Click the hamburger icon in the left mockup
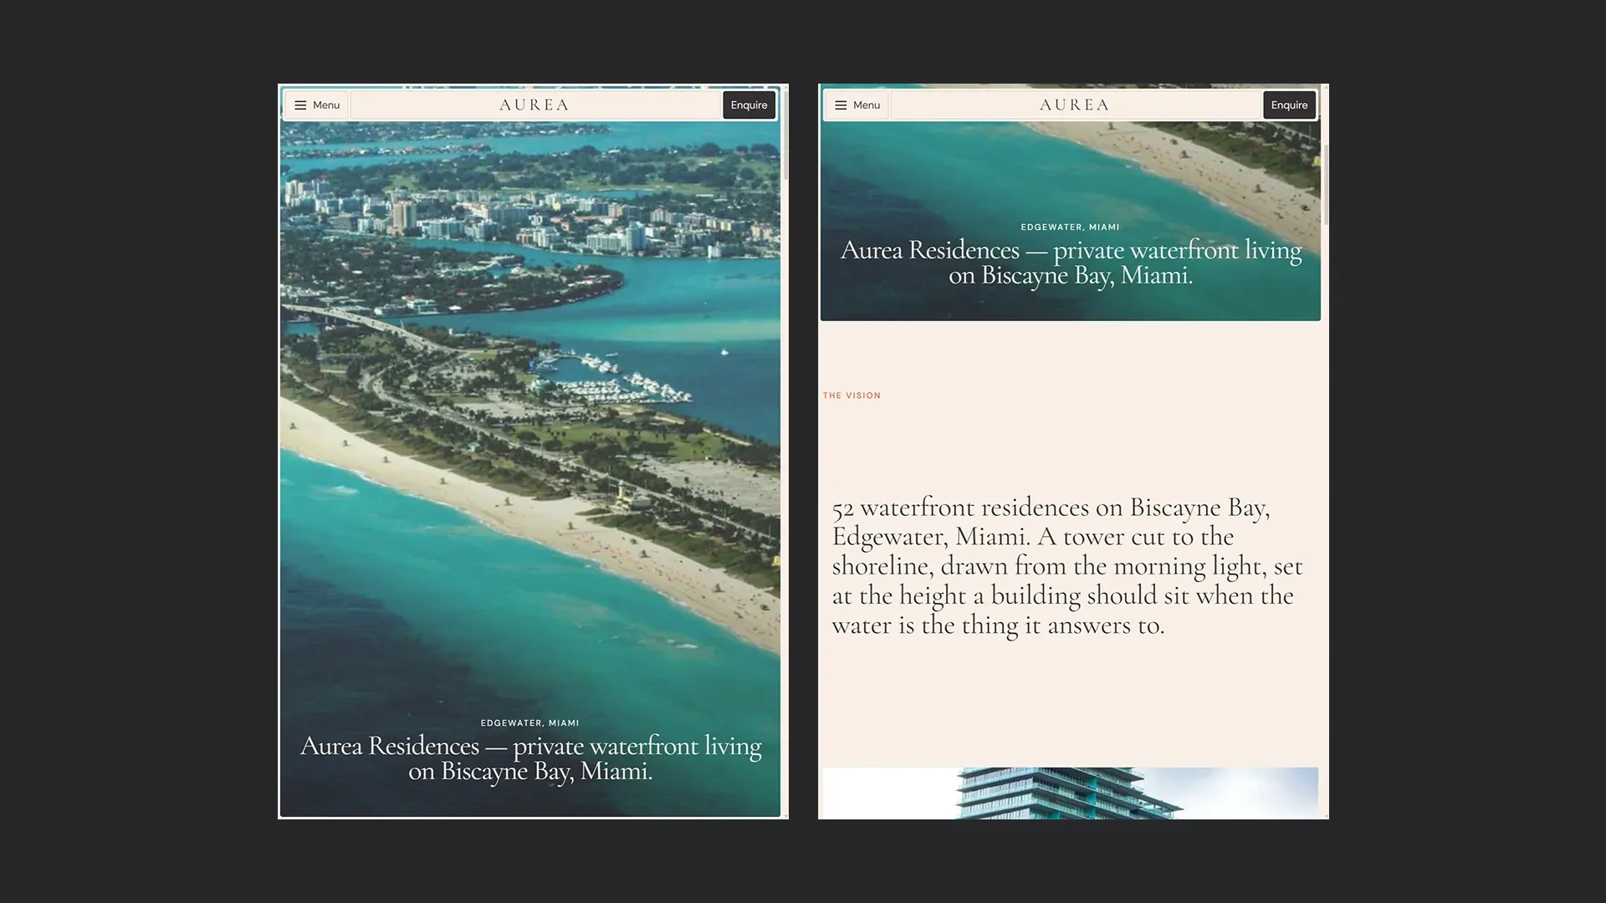 (x=300, y=105)
